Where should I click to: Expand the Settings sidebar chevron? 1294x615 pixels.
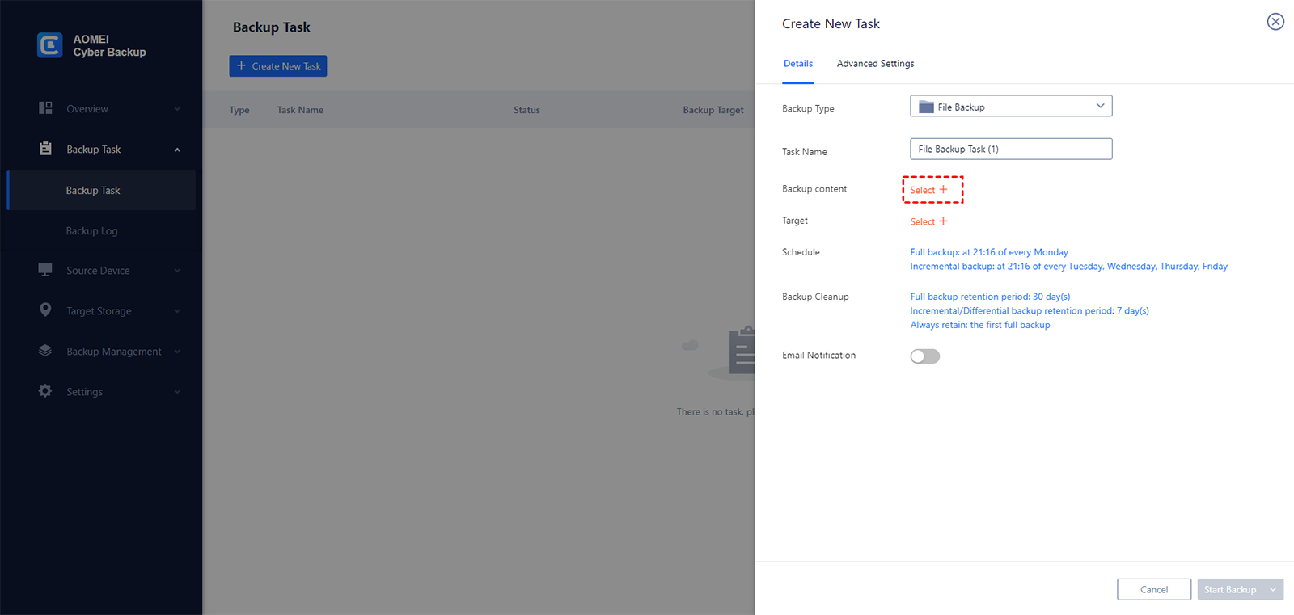(x=177, y=392)
